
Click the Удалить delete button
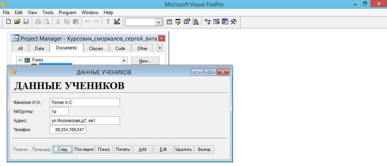pos(183,149)
